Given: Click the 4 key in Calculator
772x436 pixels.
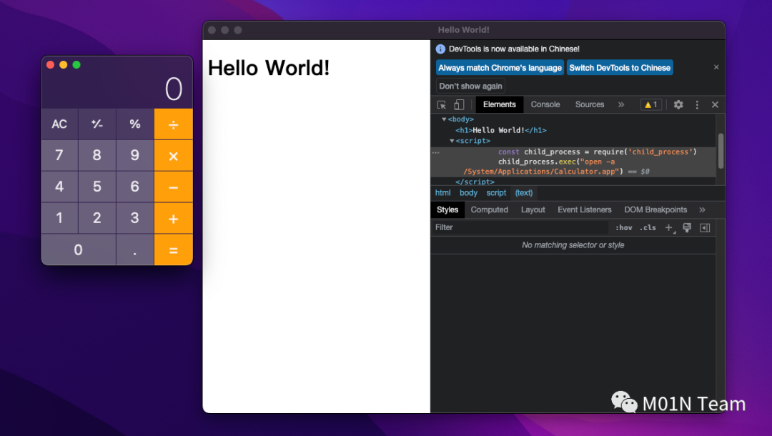Looking at the screenshot, I should [59, 187].
